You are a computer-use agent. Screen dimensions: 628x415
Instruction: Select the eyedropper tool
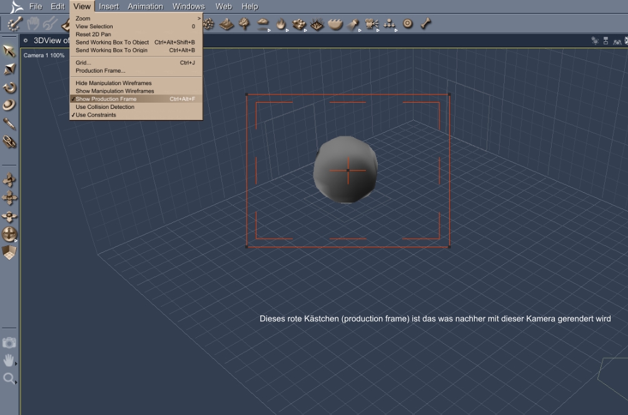tap(9, 123)
